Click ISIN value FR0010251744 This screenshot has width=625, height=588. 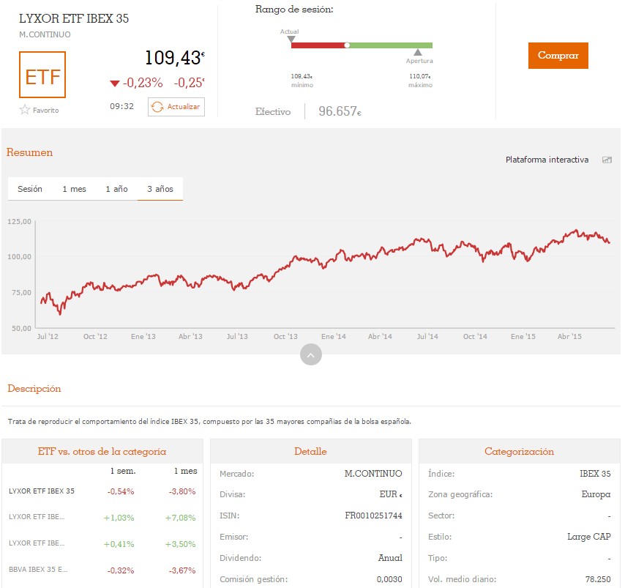tap(373, 516)
